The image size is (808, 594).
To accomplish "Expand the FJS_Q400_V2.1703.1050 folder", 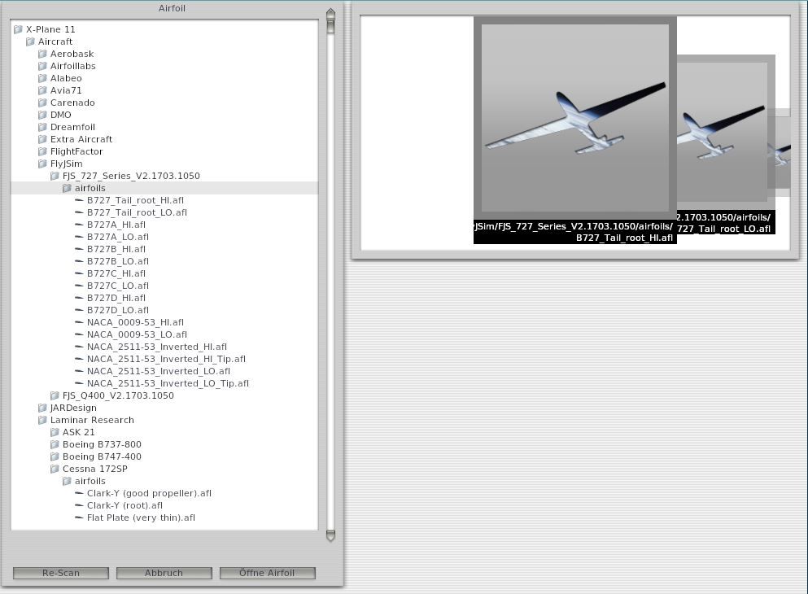I will 55,395.
